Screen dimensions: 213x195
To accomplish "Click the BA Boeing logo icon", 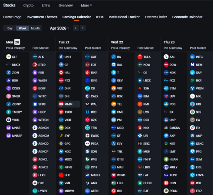I will [x=113, y=57].
